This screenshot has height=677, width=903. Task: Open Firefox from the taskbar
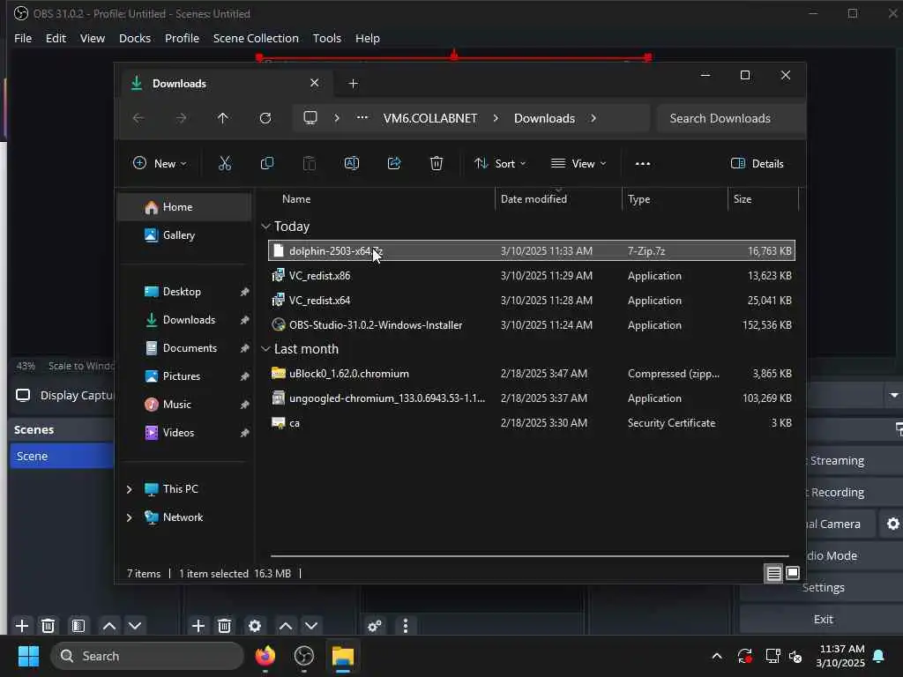pos(265,656)
